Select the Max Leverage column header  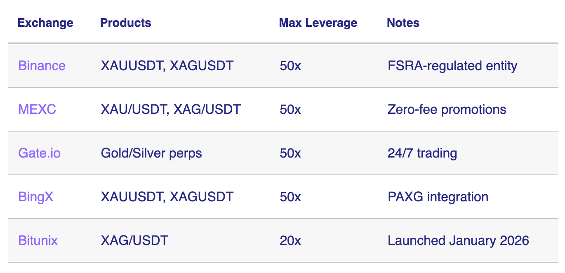pos(318,23)
